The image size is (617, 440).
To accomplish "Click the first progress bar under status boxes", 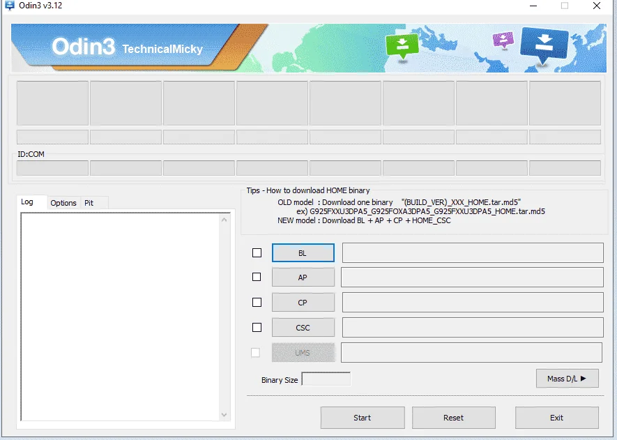I will click(52, 137).
